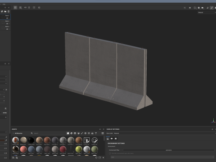Screen dimensions: 216x162
Task: Select the olive green sphere material
Action: (94, 149)
